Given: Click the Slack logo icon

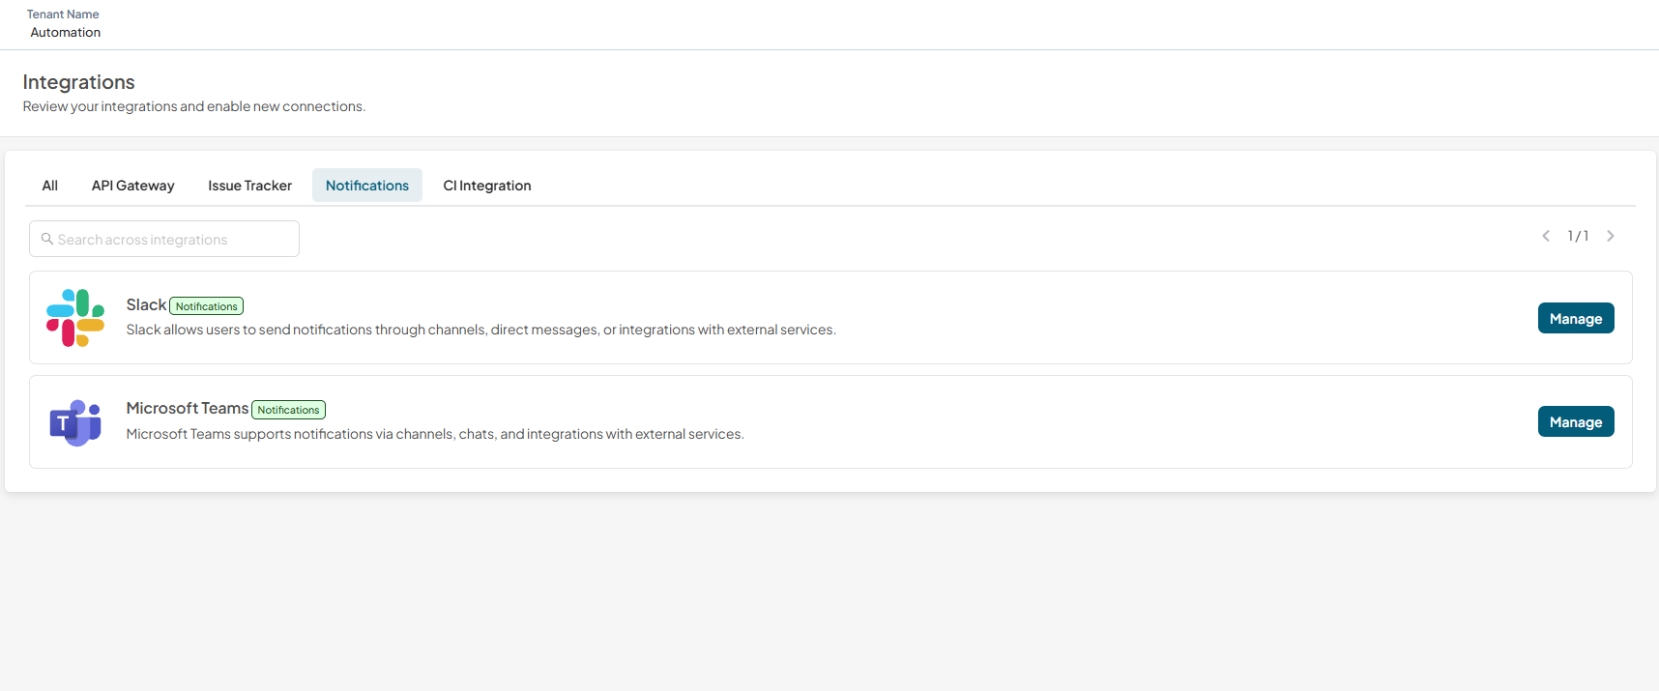Looking at the screenshot, I should pos(75,318).
